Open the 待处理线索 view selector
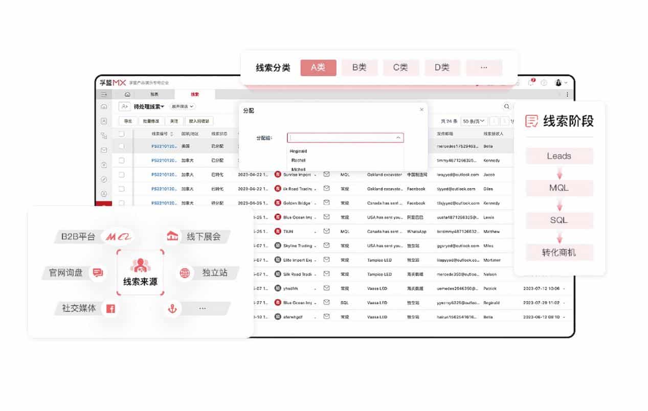This screenshot has height=411, width=648. pyautogui.click(x=148, y=106)
